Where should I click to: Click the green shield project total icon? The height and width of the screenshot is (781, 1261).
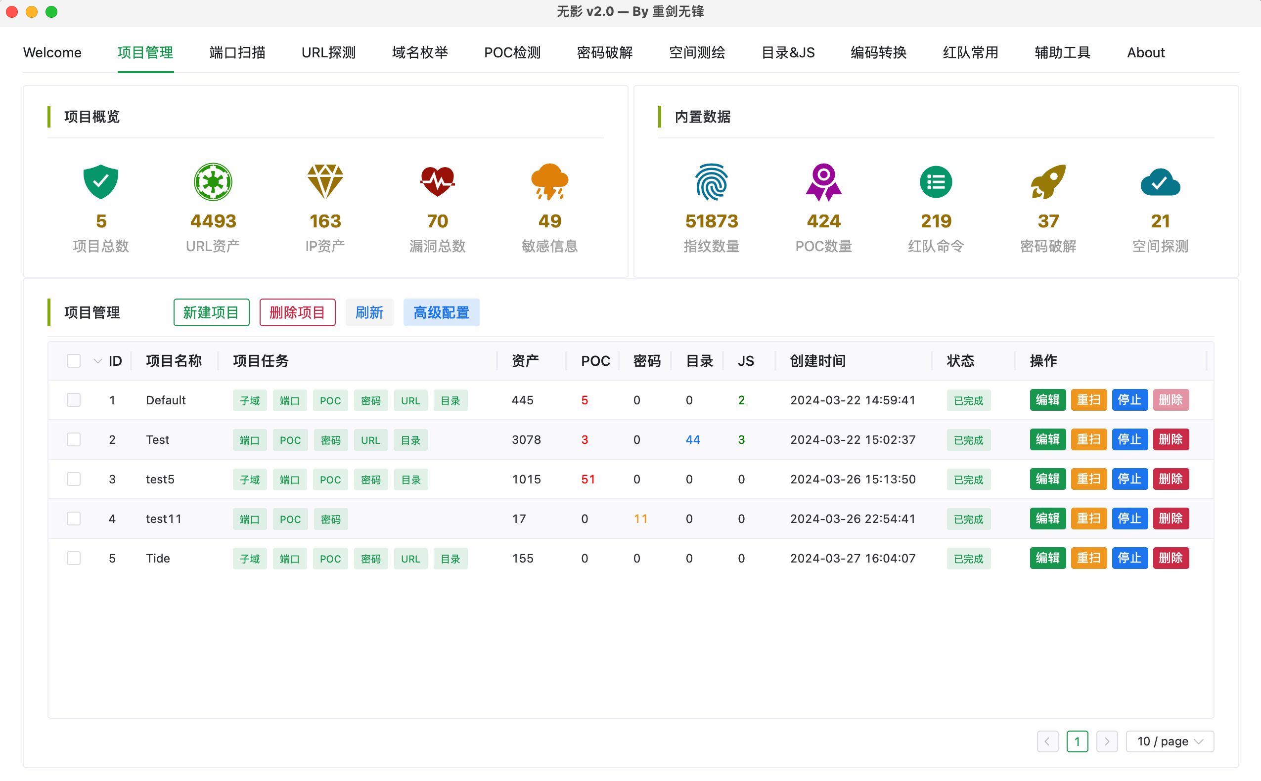coord(101,182)
